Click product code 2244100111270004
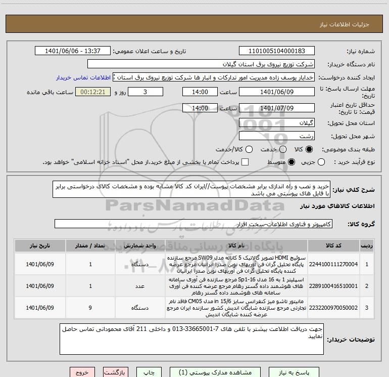389x377 pixels. pos(333,264)
